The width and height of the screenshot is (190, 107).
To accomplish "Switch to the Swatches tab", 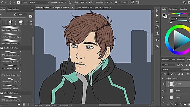I will [183, 9].
